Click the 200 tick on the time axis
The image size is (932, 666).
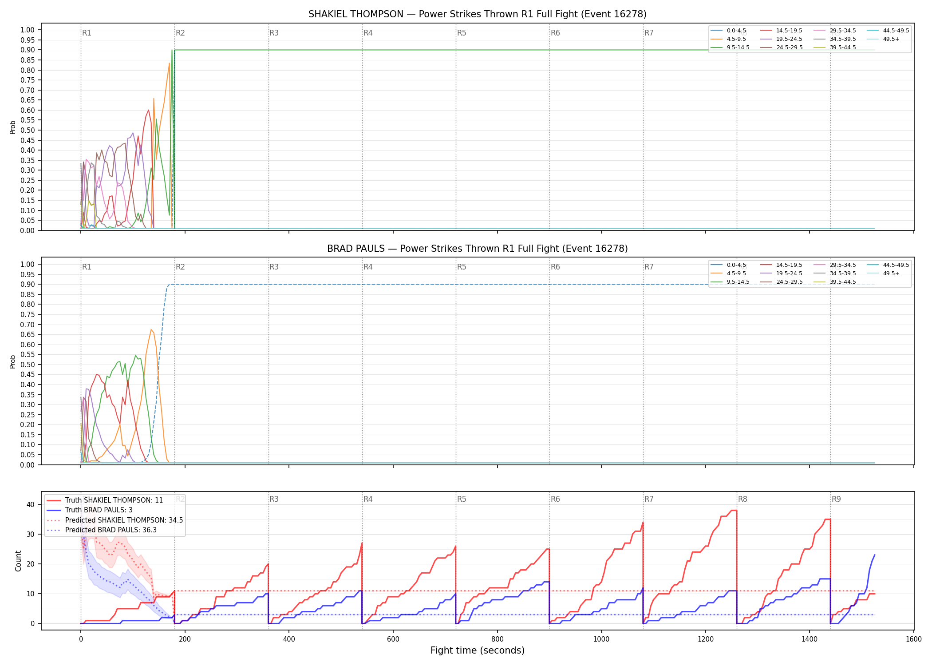(x=185, y=639)
